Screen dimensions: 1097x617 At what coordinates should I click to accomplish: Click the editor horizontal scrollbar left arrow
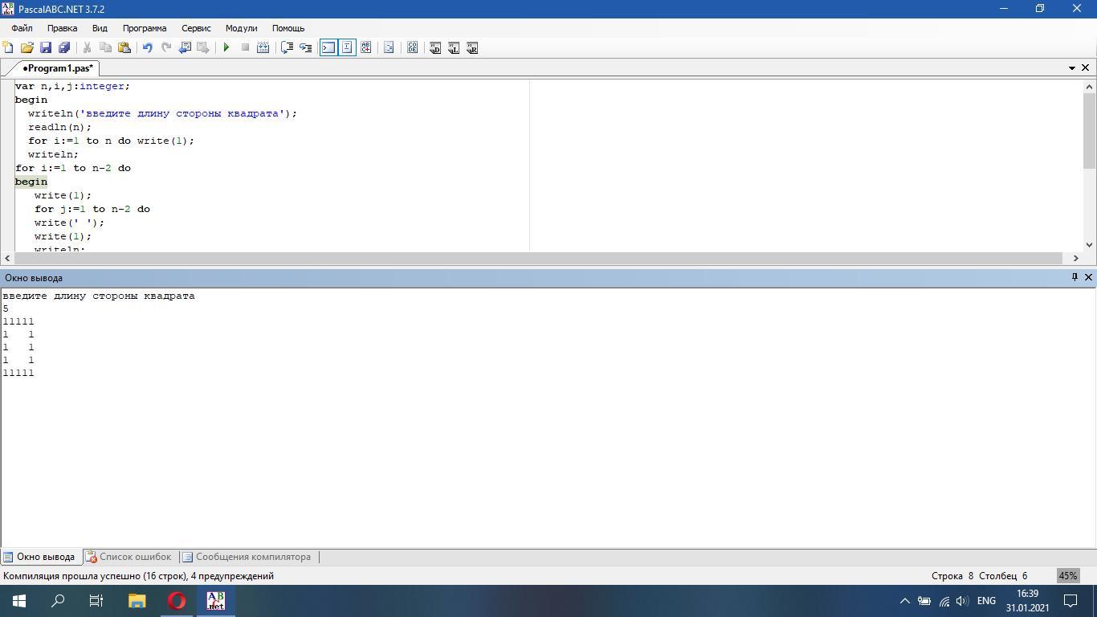7,258
